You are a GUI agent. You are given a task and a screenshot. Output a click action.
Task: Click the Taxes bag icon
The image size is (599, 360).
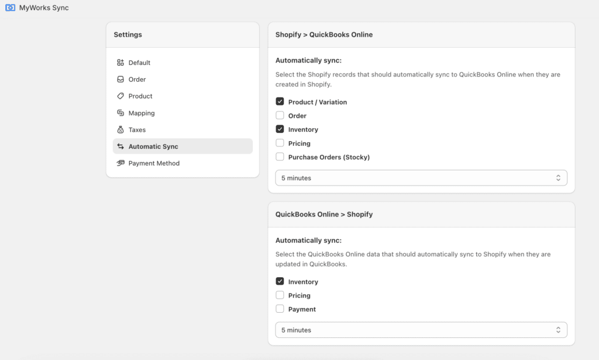point(121,130)
